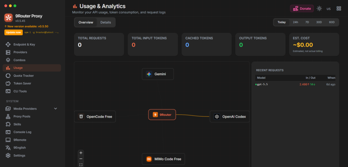The image size is (348, 167).
Task: Click the fit view icon on graph controls
Action: [x=81, y=165]
